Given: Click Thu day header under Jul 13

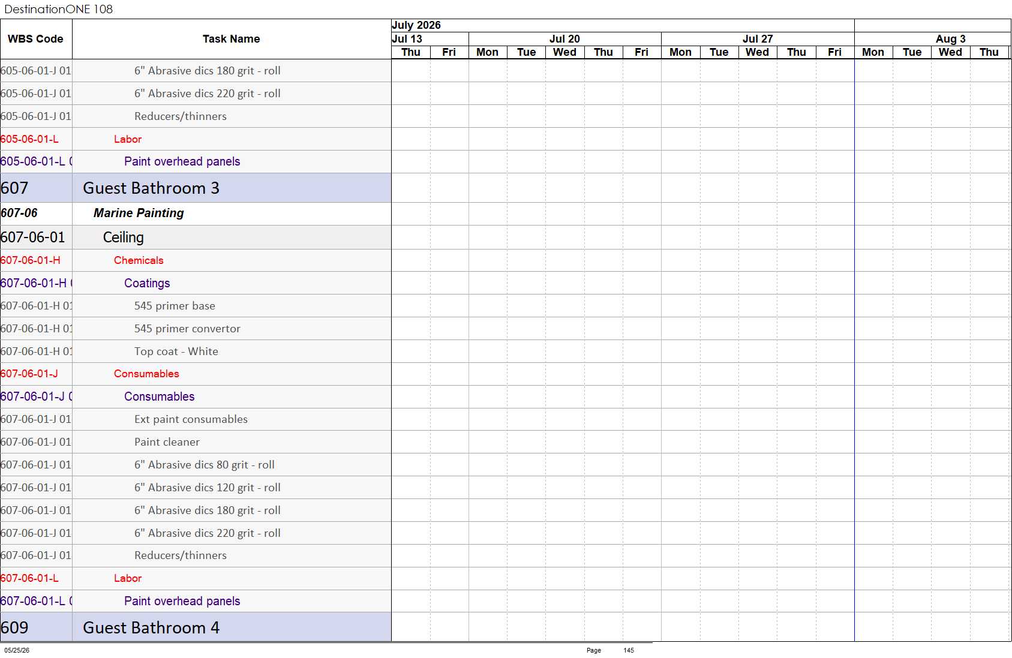Looking at the screenshot, I should coord(411,52).
